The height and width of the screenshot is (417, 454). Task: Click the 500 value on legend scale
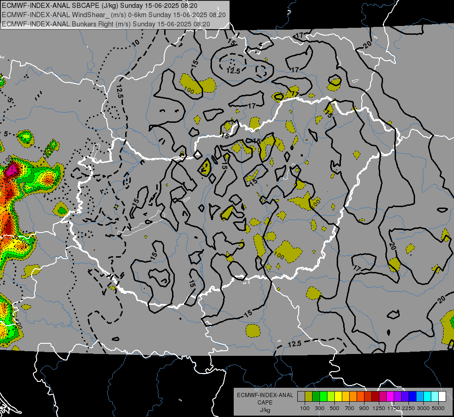tap(334, 408)
